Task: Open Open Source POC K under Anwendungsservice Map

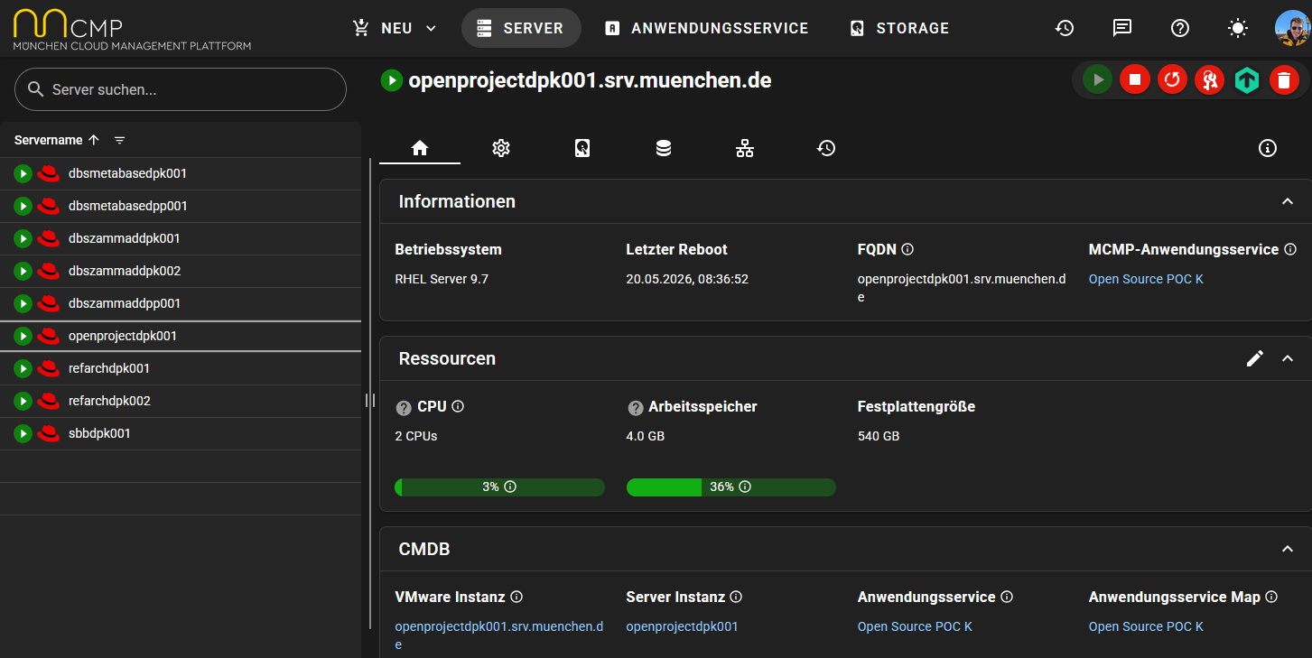Action: pos(1146,626)
